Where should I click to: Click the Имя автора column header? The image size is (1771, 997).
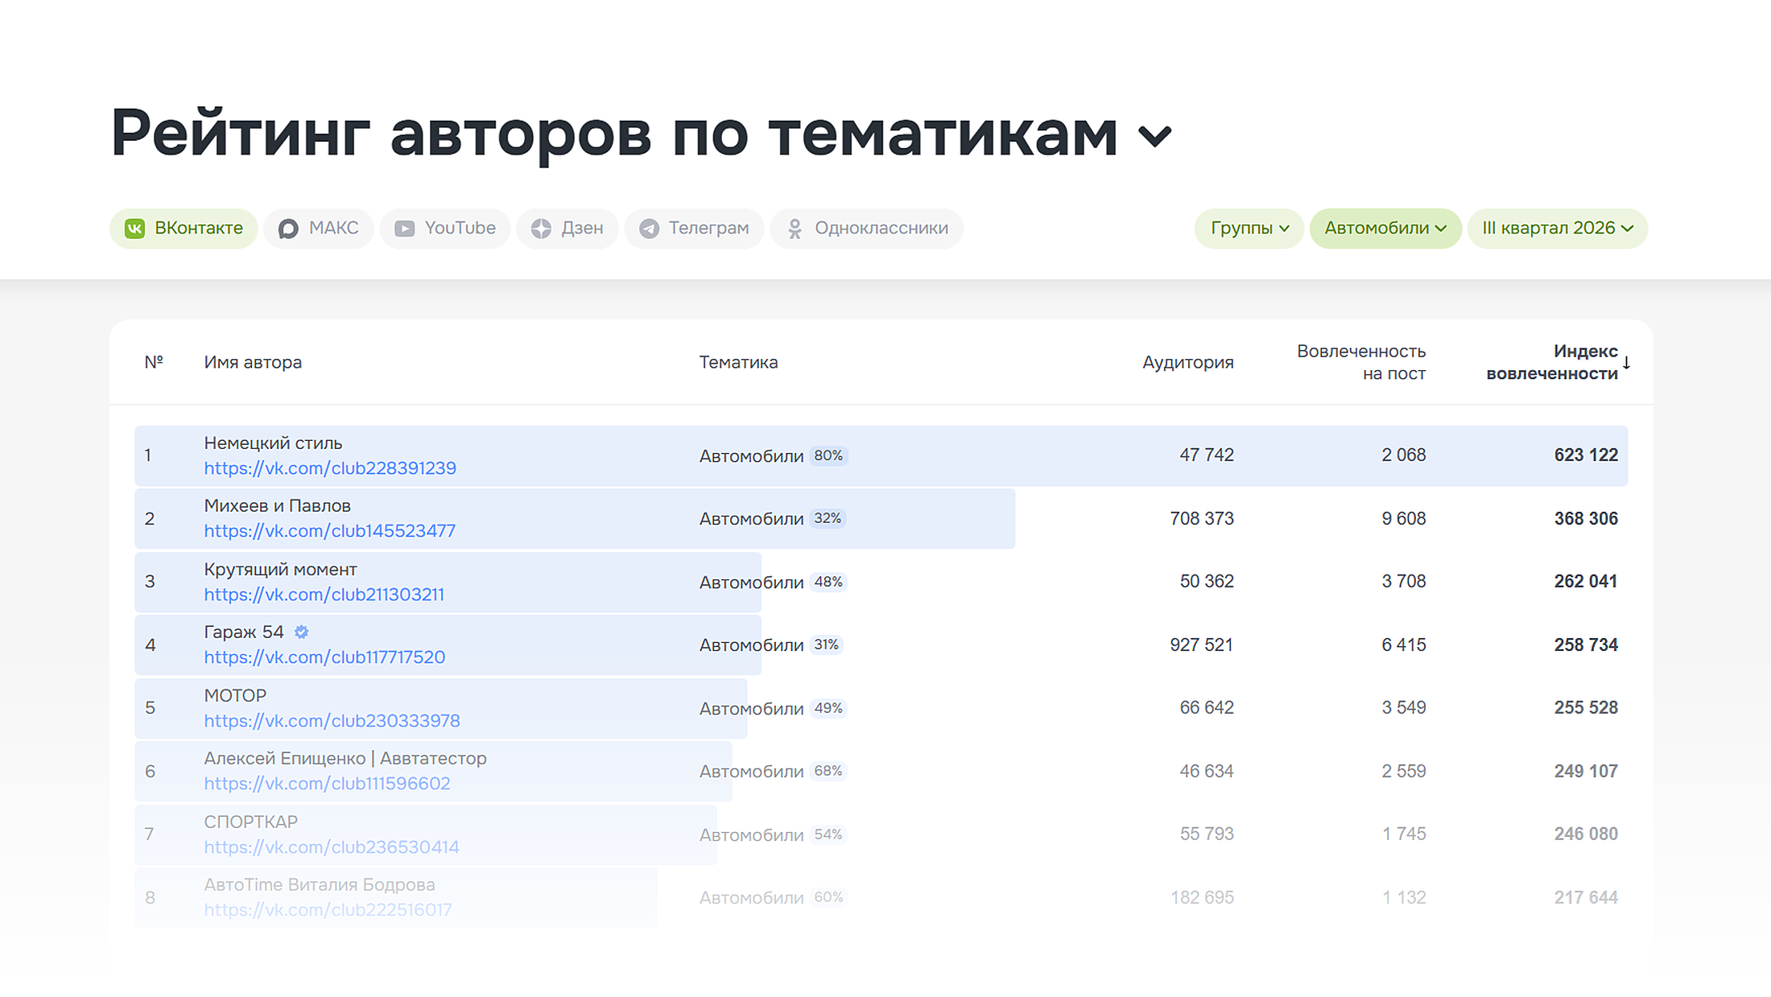coord(253,362)
